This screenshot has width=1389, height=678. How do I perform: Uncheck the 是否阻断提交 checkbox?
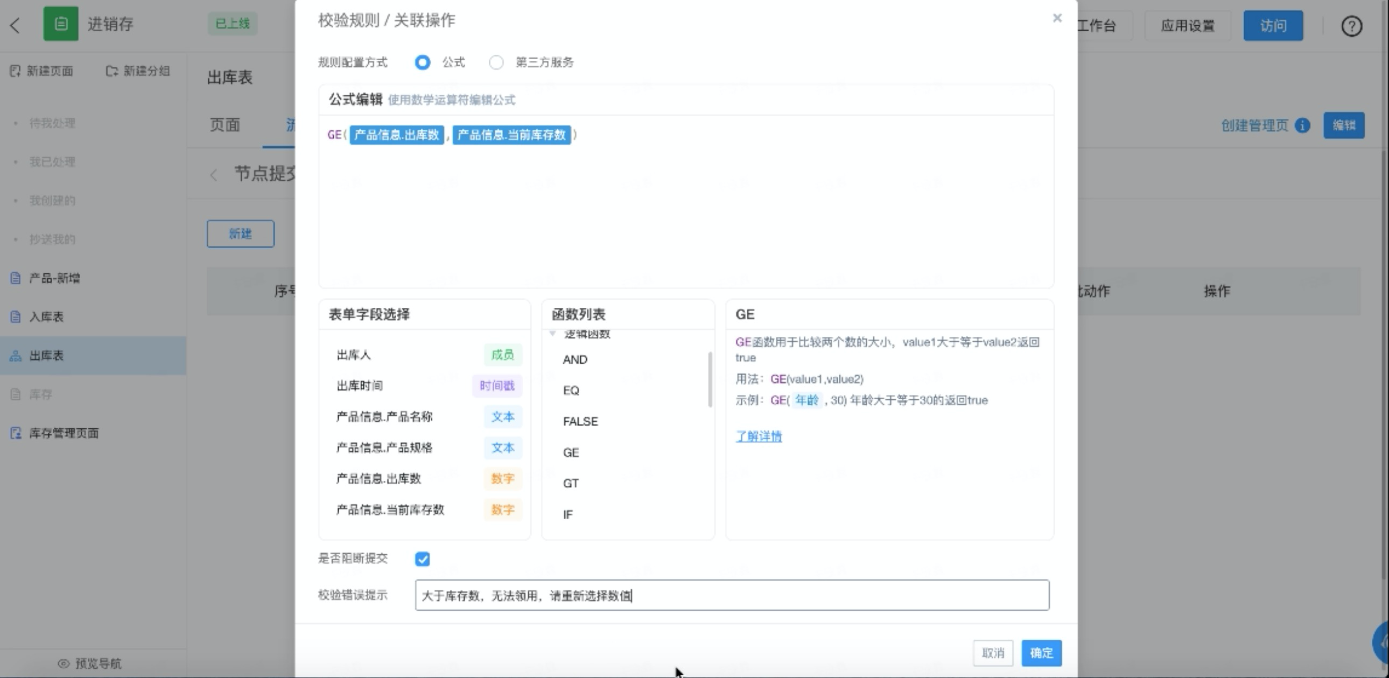click(x=423, y=559)
